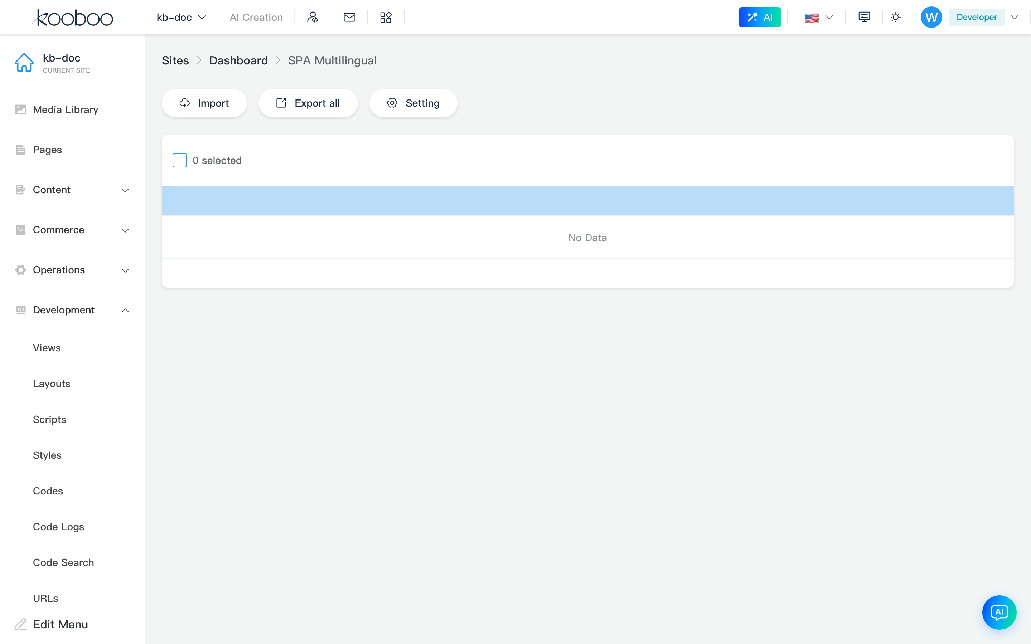Viewport: 1031px width, 644px height.
Task: Click SPA Multilingual breadcrumb text
Action: pyautogui.click(x=332, y=60)
